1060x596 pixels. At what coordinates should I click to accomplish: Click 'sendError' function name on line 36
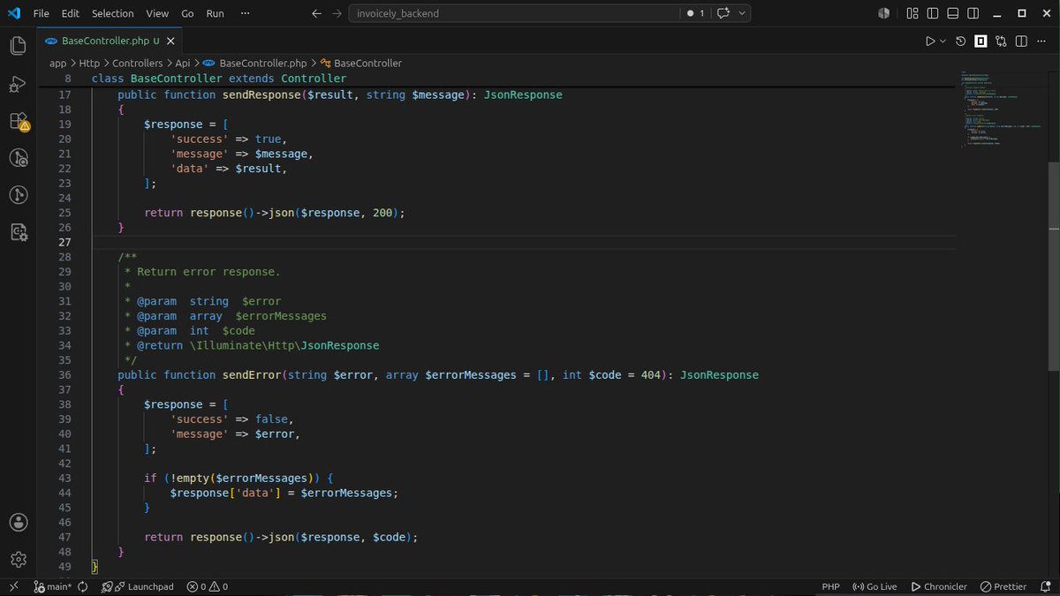252,374
